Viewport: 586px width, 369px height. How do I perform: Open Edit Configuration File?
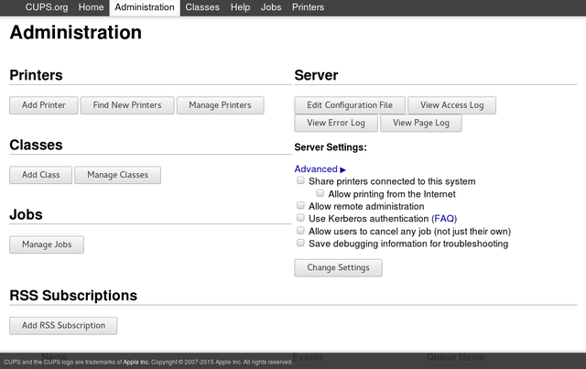tap(350, 105)
